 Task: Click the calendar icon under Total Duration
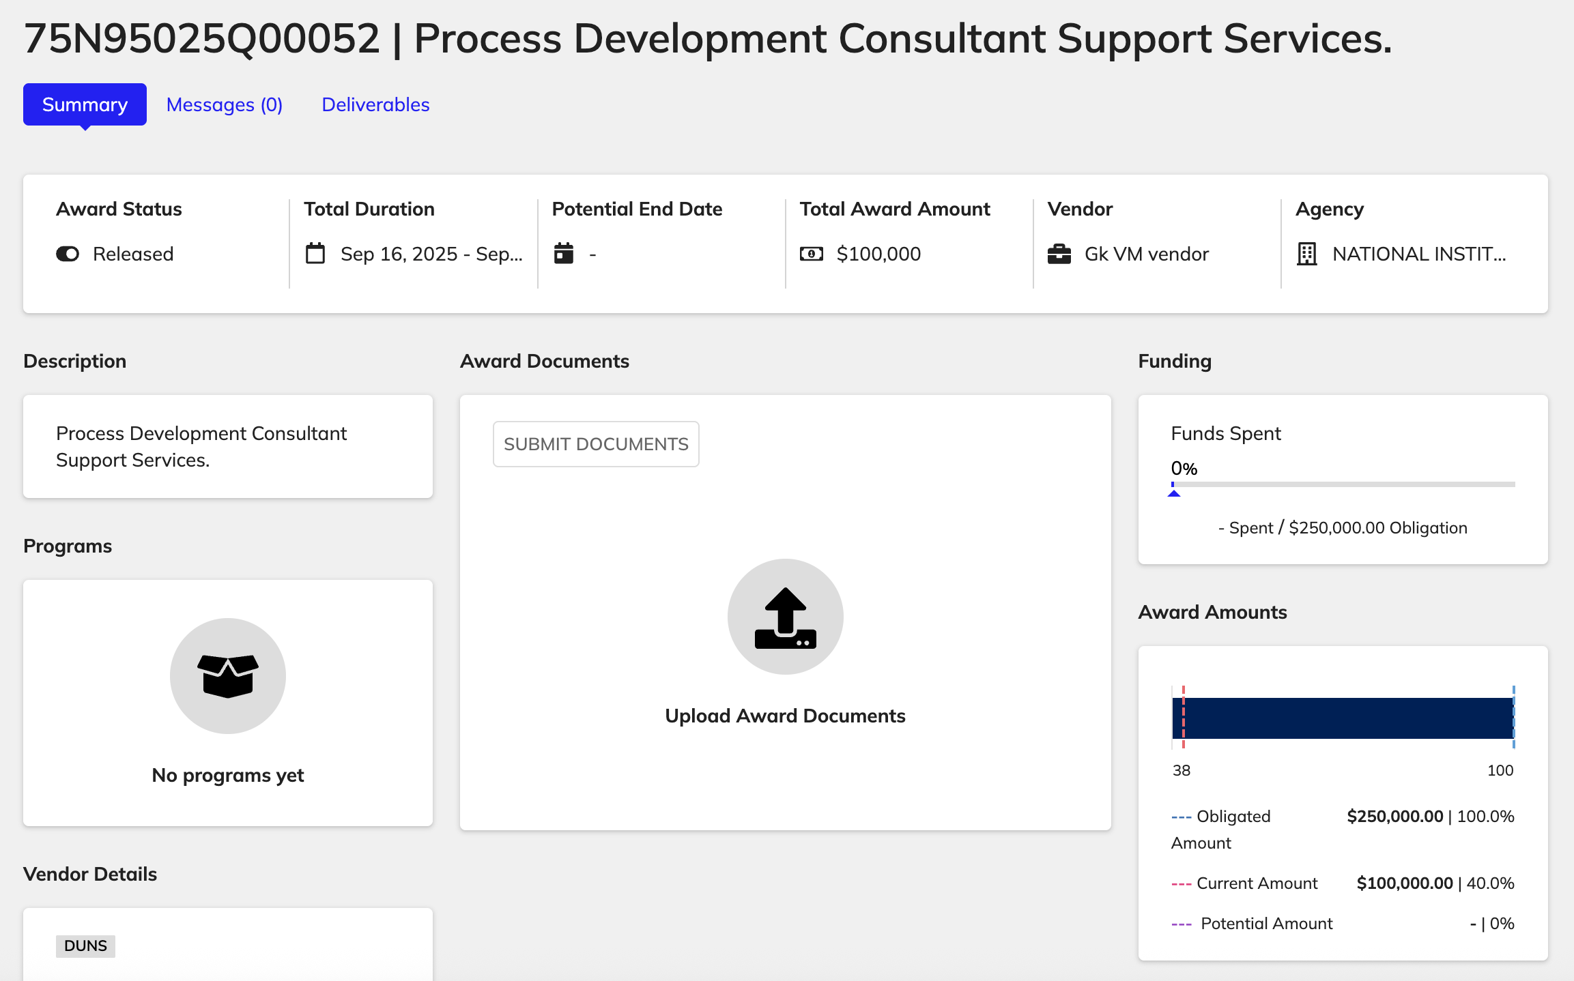click(315, 254)
